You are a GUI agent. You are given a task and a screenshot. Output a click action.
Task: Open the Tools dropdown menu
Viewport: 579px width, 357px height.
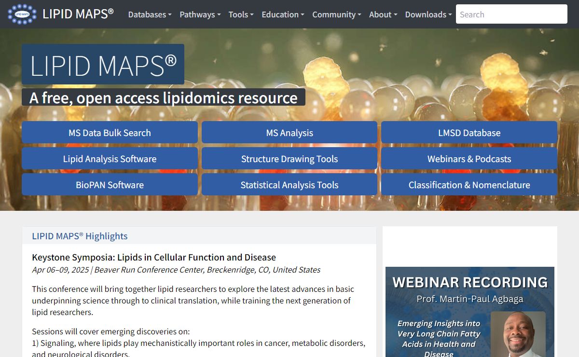pos(241,14)
